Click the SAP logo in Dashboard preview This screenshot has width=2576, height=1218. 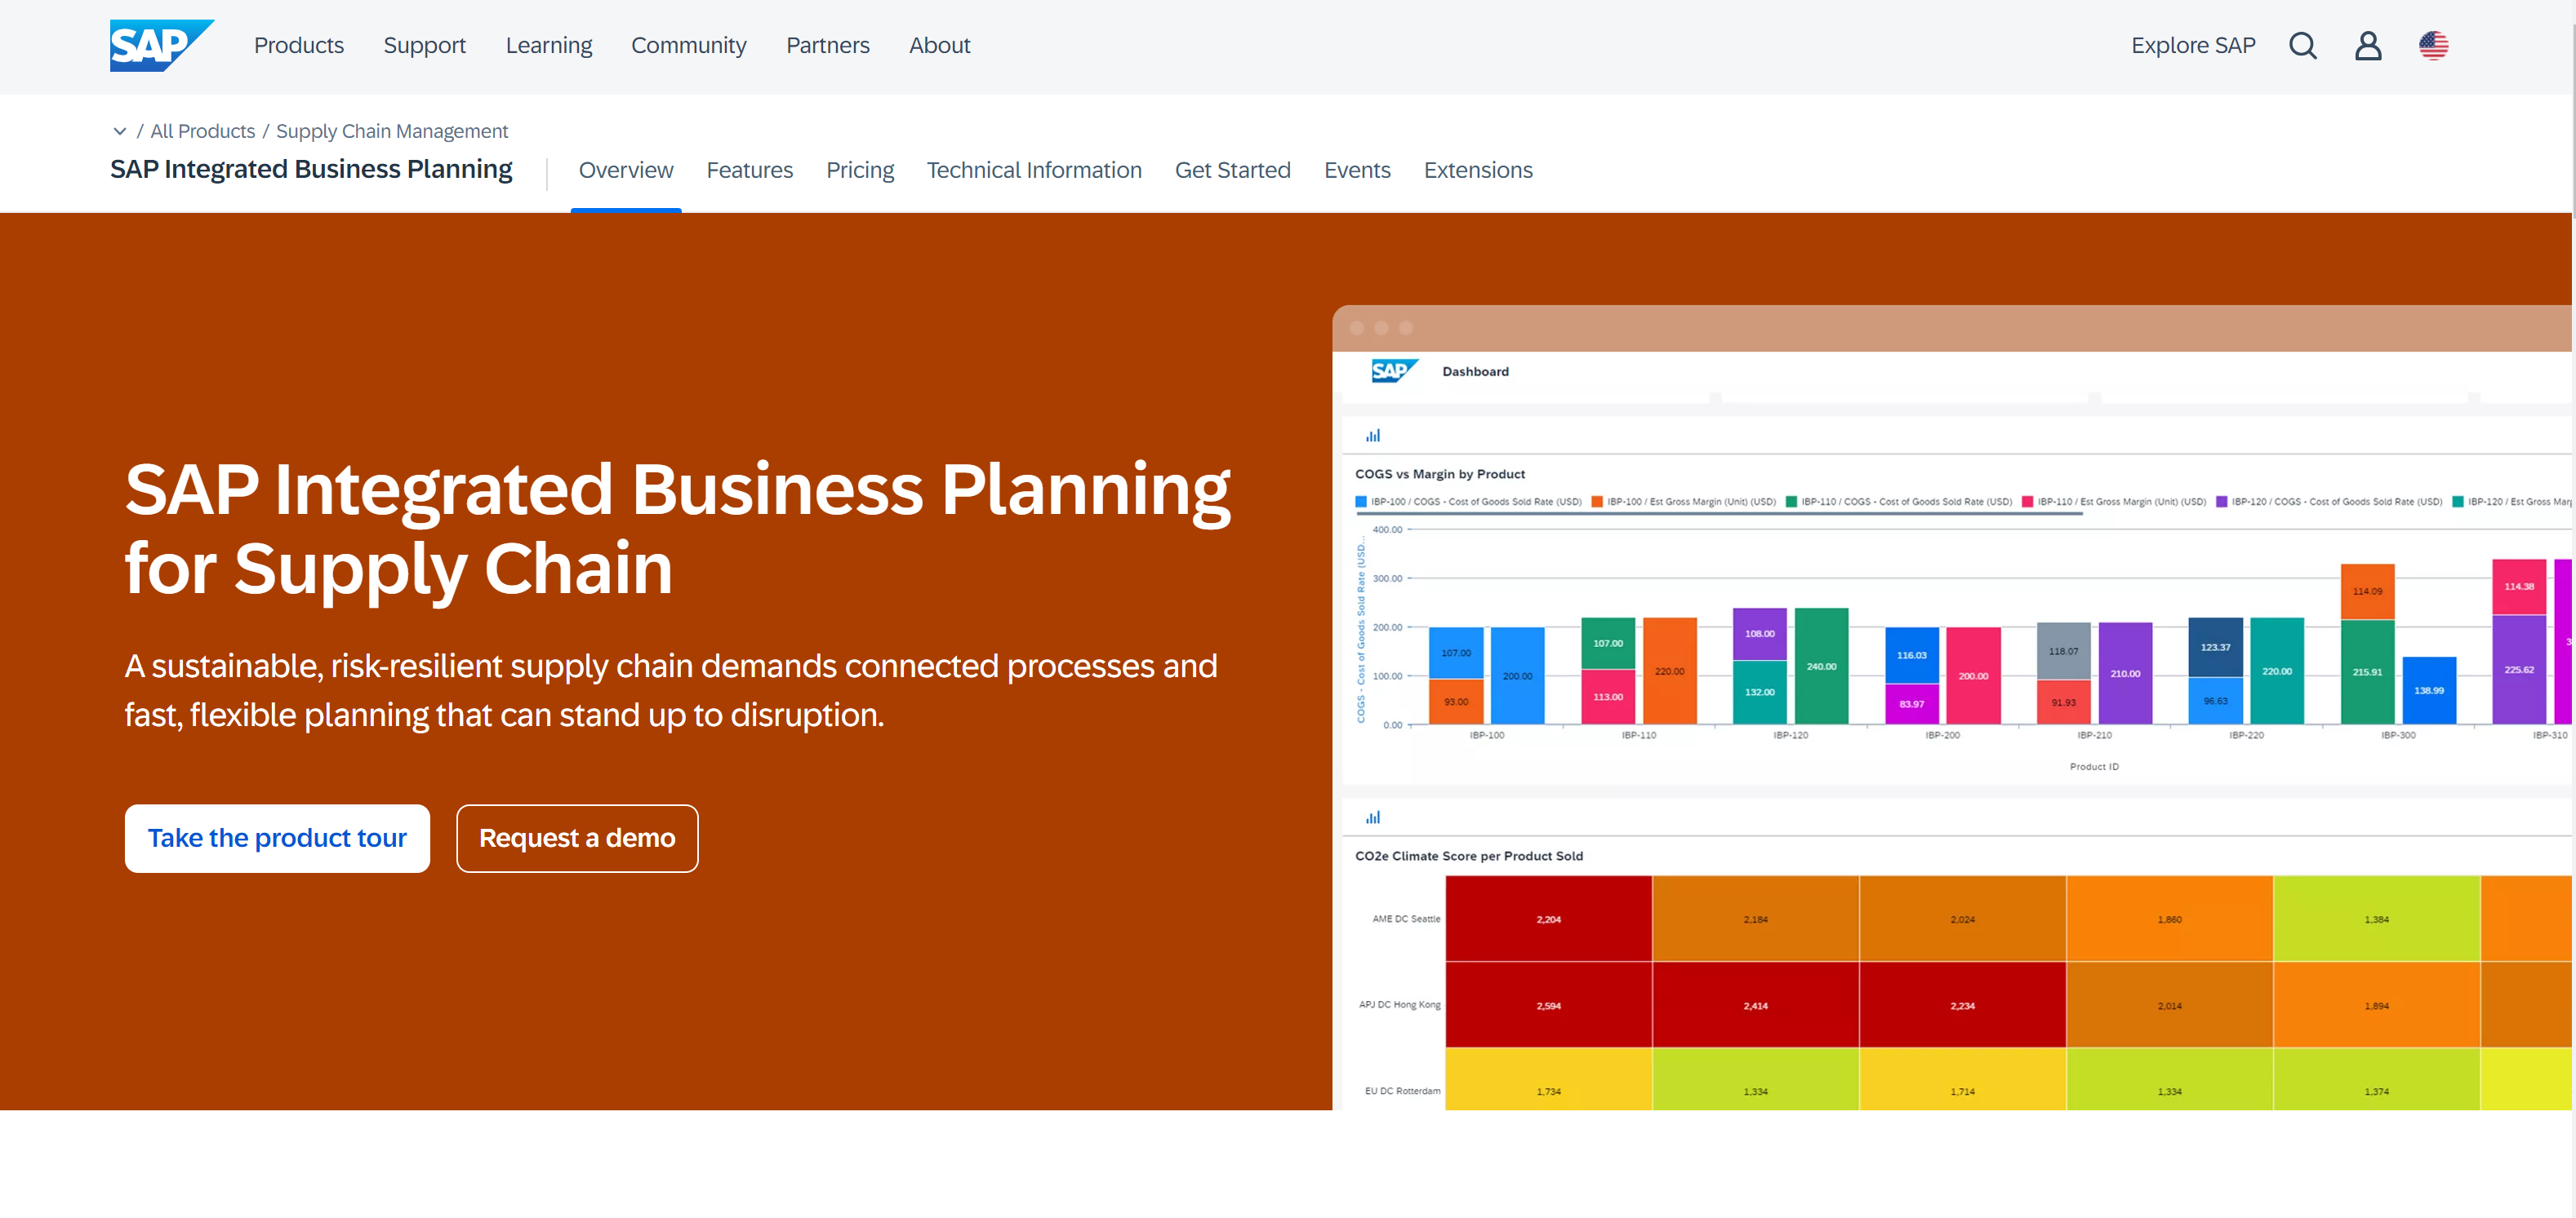[x=1394, y=370]
